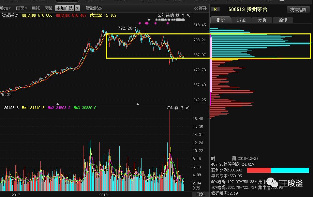
Task: Click the MA1:24740.8 volume average label
Action: coord(33,108)
